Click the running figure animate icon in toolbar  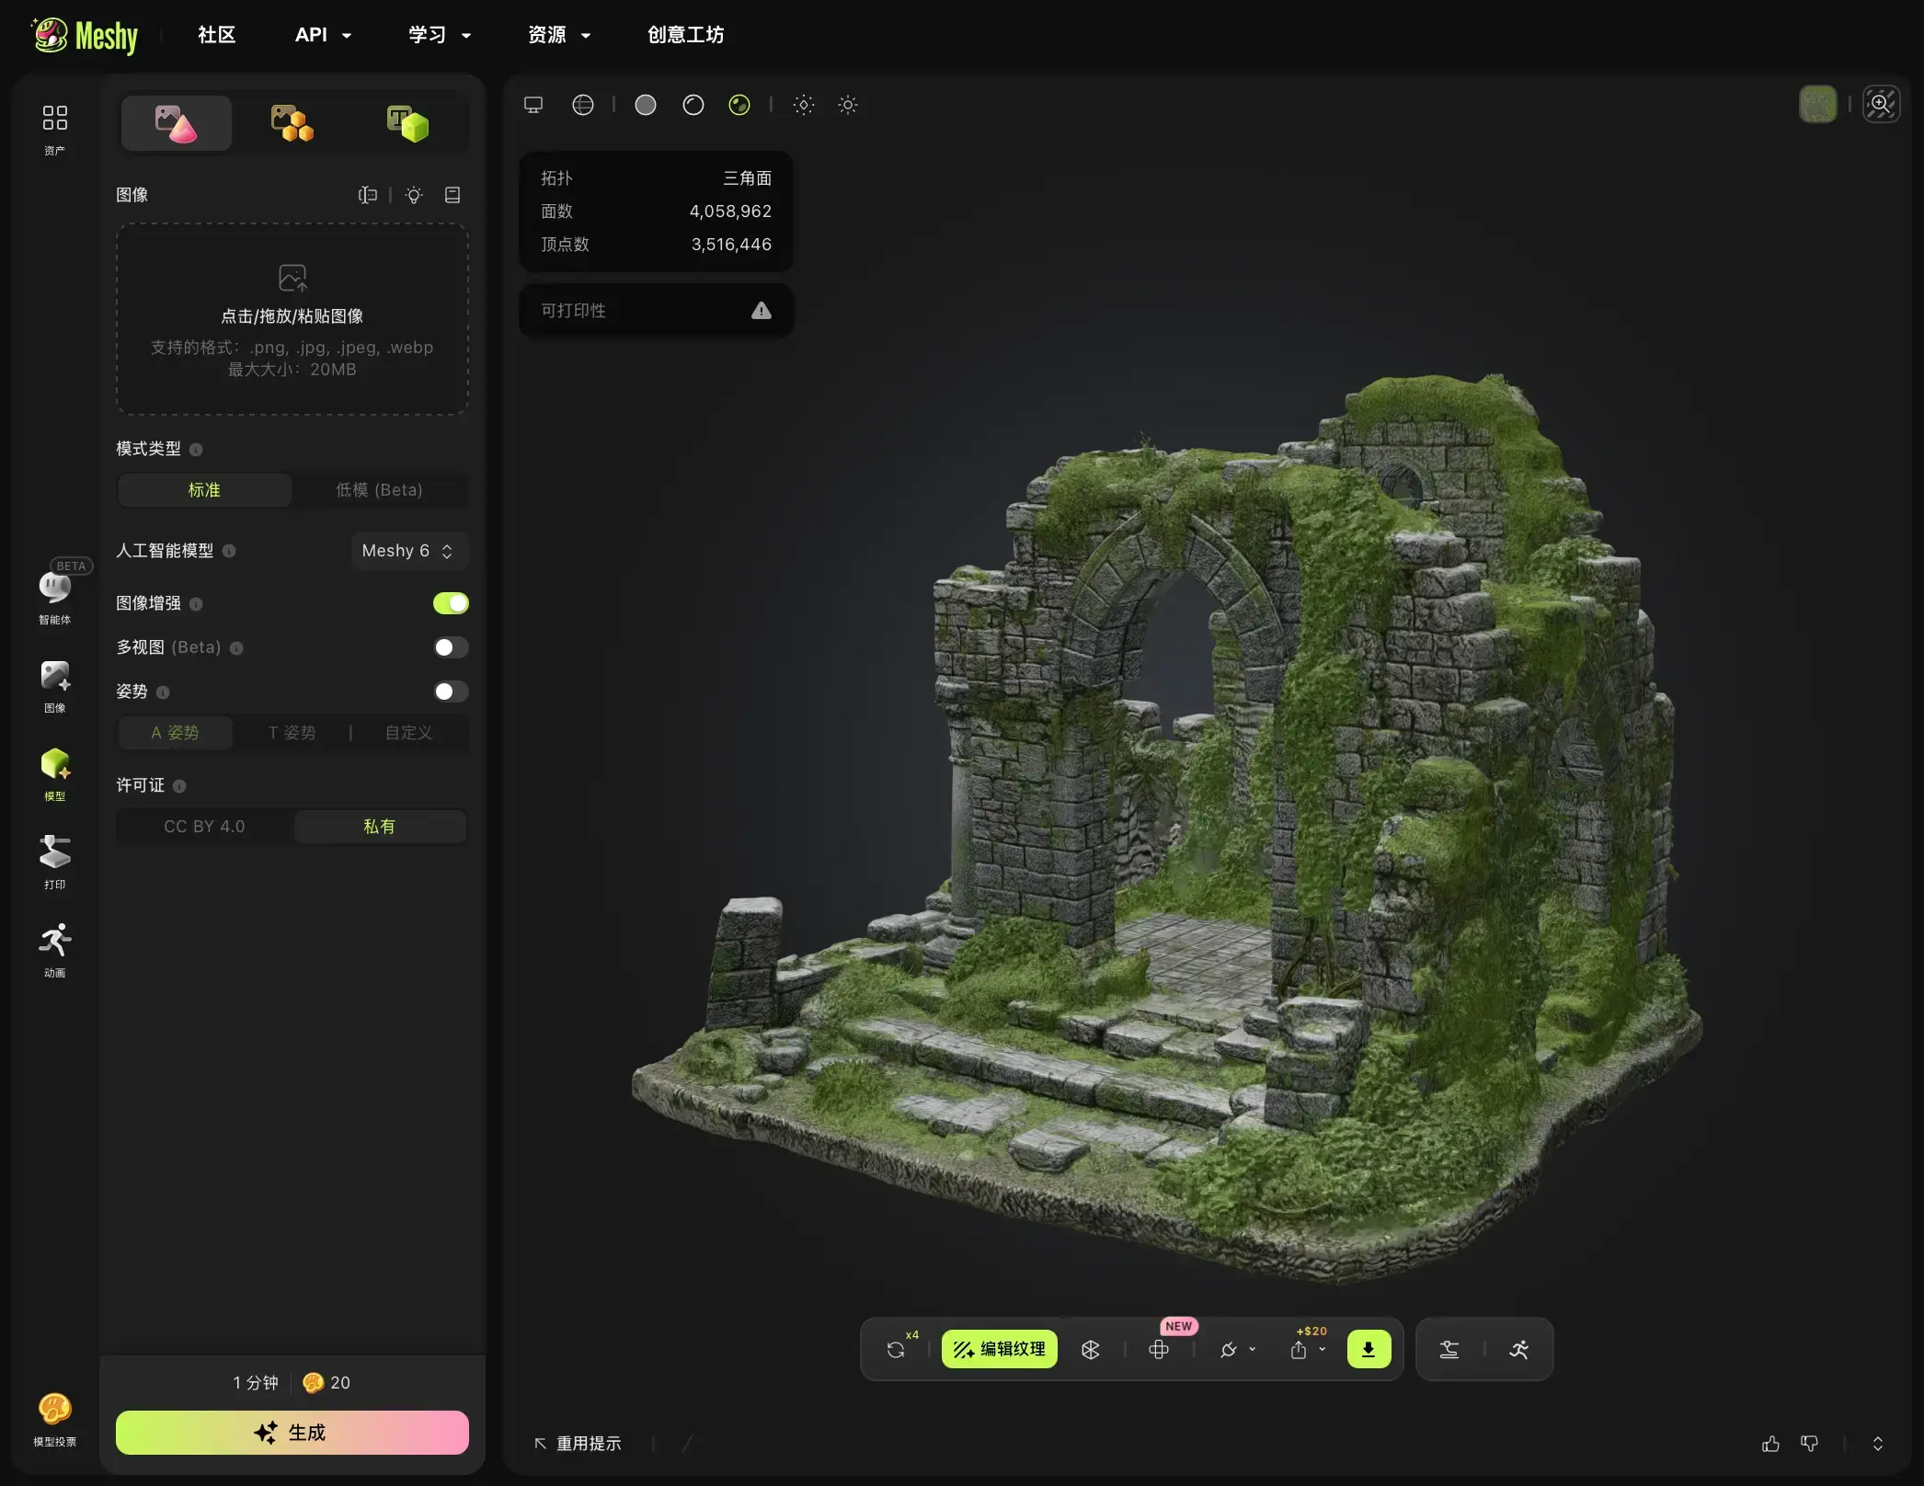click(x=1519, y=1349)
